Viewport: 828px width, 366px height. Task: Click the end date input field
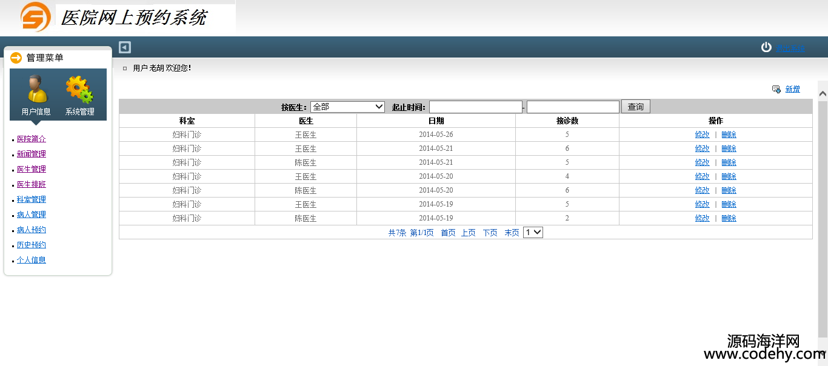pos(573,107)
